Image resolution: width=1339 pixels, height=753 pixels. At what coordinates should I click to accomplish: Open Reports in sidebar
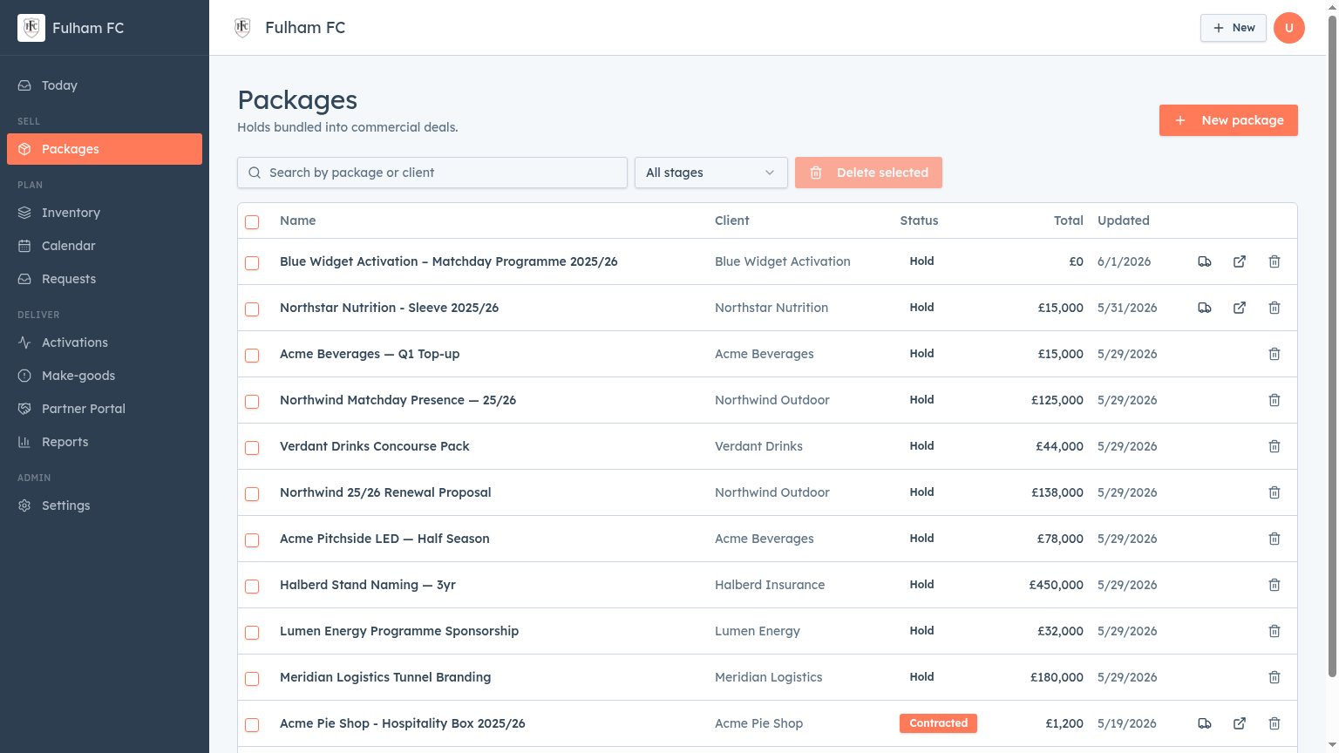[x=105, y=442]
